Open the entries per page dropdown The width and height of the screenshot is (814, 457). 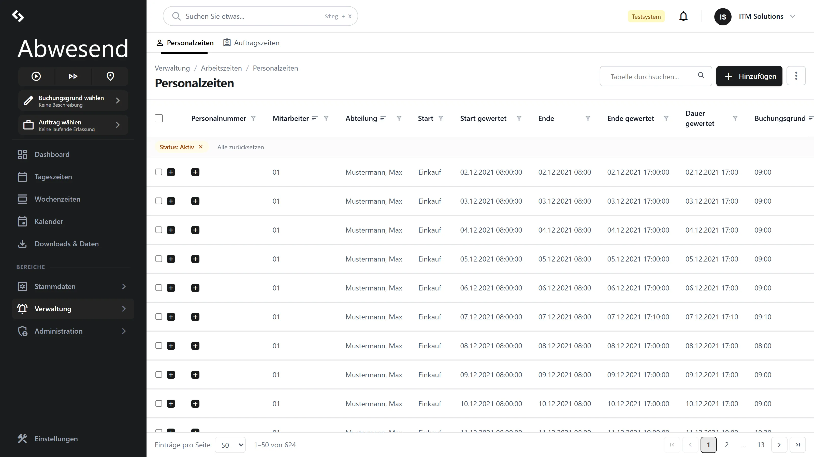coord(230,445)
